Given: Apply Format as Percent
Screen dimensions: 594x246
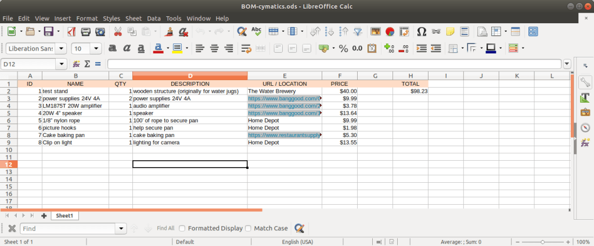Looking at the screenshot, I should [x=343, y=48].
